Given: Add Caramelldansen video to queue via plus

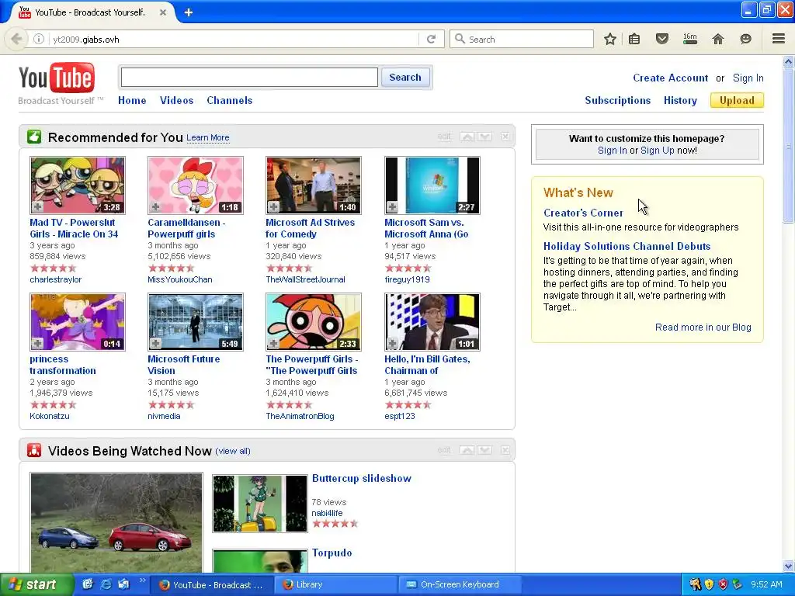Looking at the screenshot, I should point(155,206).
